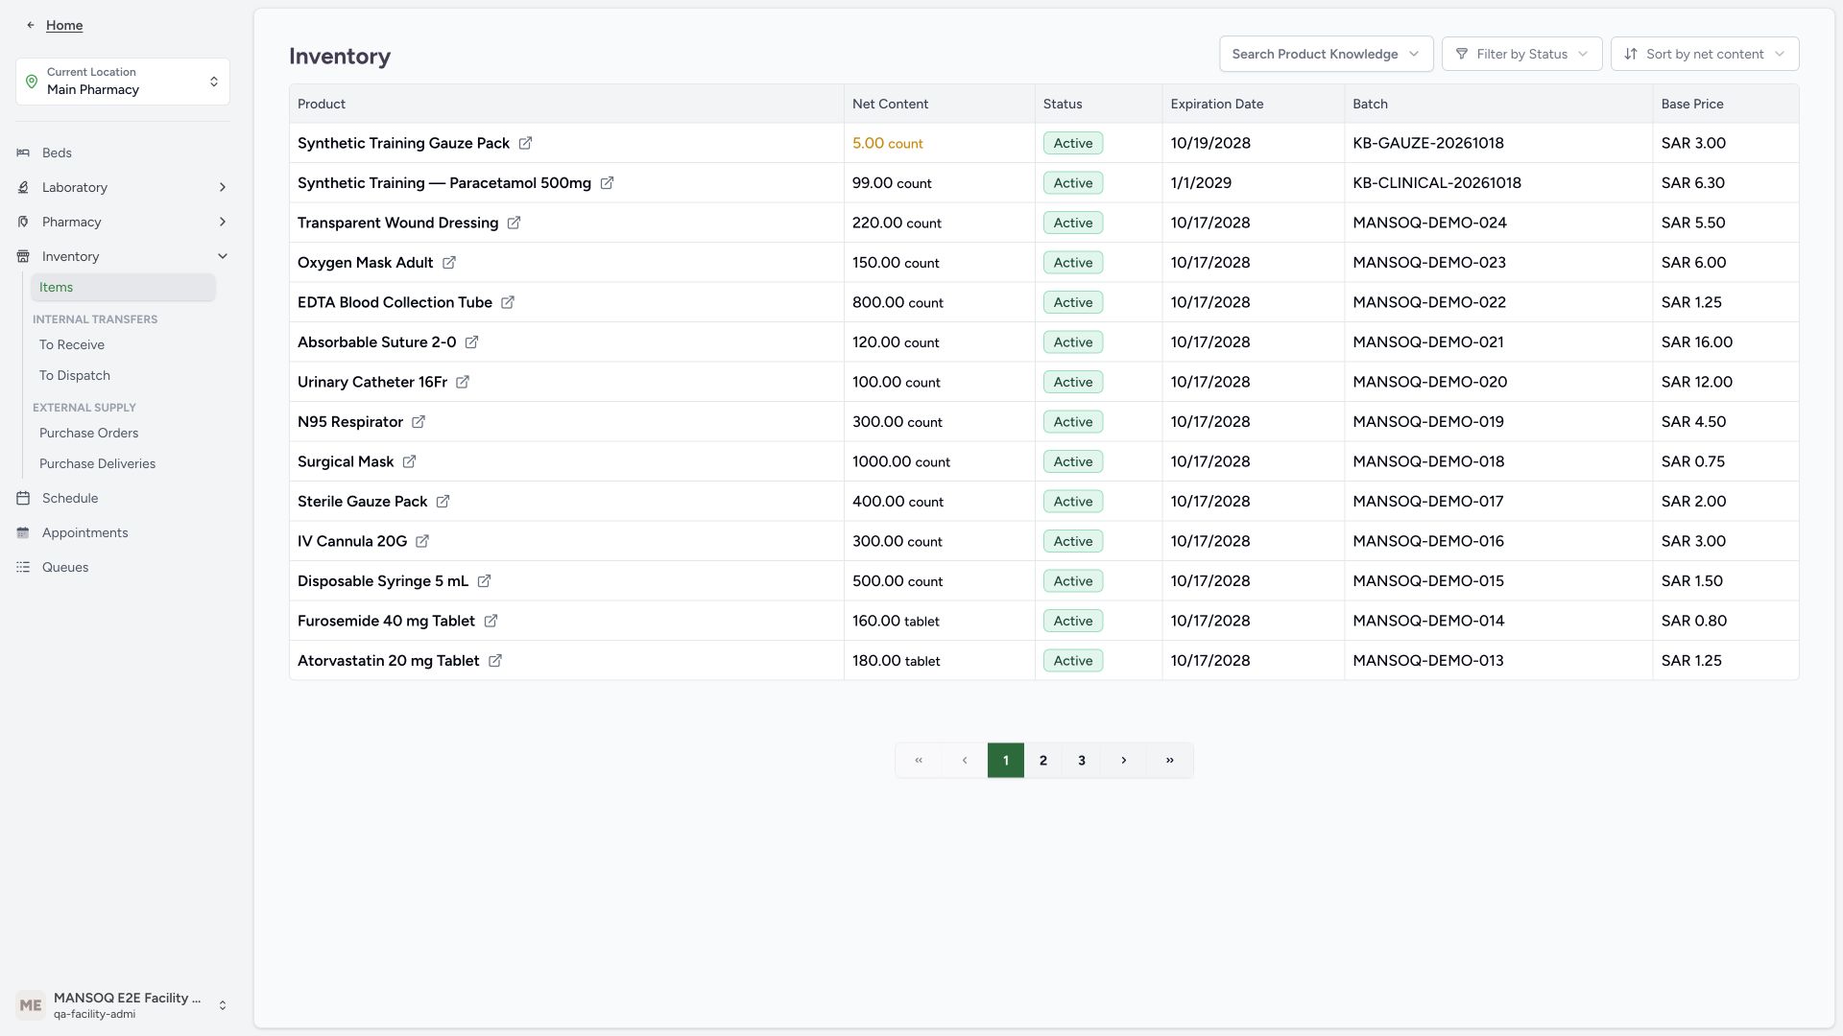Collapse the Inventory sidebar section
This screenshot has width=1843, height=1036.
tap(123, 256)
